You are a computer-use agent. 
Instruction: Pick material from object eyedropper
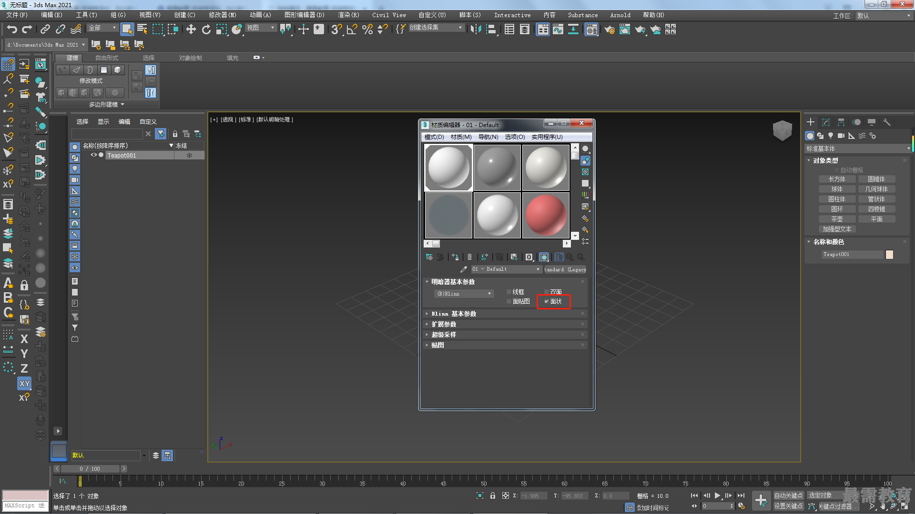[x=463, y=269]
